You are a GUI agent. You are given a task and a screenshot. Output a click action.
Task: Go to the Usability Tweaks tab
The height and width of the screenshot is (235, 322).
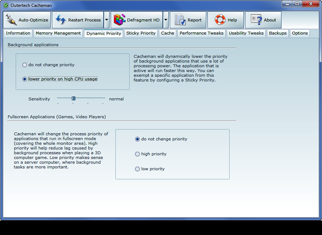coord(246,33)
